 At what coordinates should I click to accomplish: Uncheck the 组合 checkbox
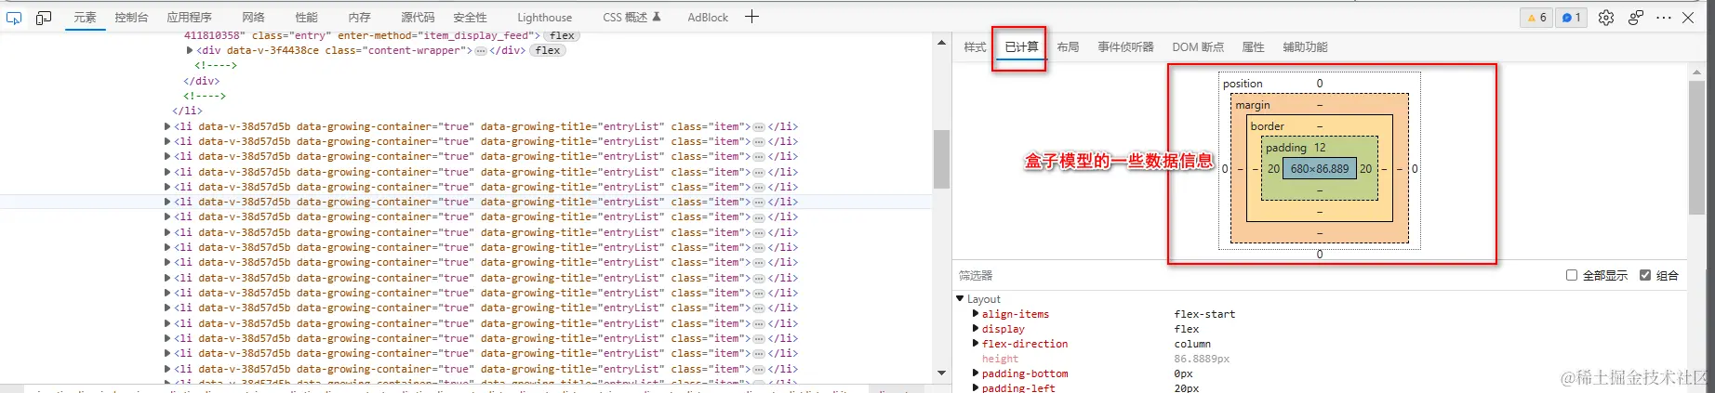[1644, 275]
